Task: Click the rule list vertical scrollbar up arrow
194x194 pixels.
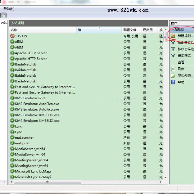Action: 165,29
